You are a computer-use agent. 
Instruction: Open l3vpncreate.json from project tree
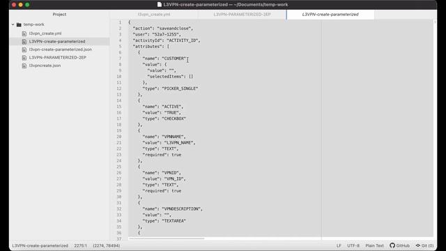pos(45,66)
